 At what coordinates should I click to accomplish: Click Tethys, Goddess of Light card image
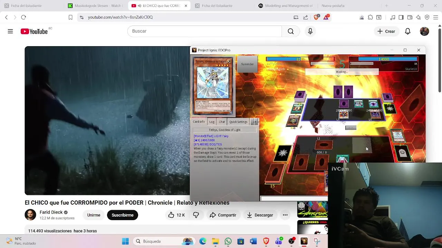click(213, 86)
